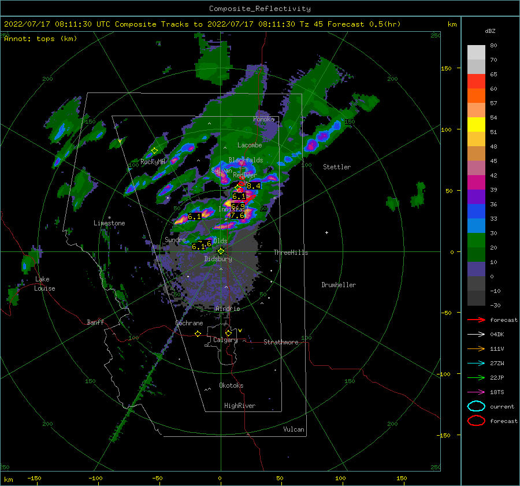
Task: Pick the yellow swatch between 54 and 51 dBZ
Action: pos(476,125)
